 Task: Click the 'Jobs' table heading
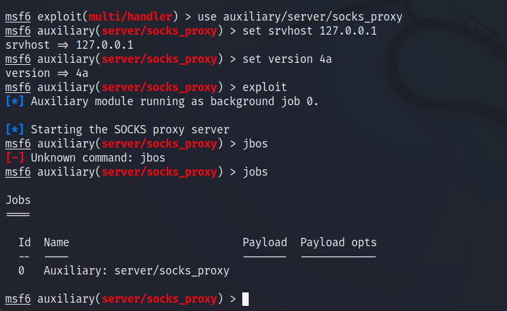pyautogui.click(x=18, y=200)
